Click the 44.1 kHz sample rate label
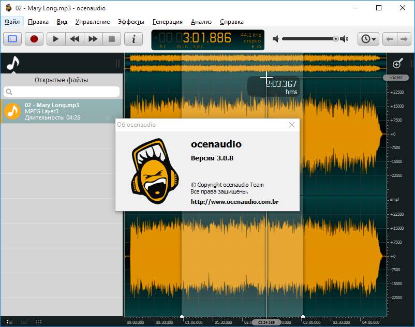The width and height of the screenshot is (415, 327). click(250, 35)
